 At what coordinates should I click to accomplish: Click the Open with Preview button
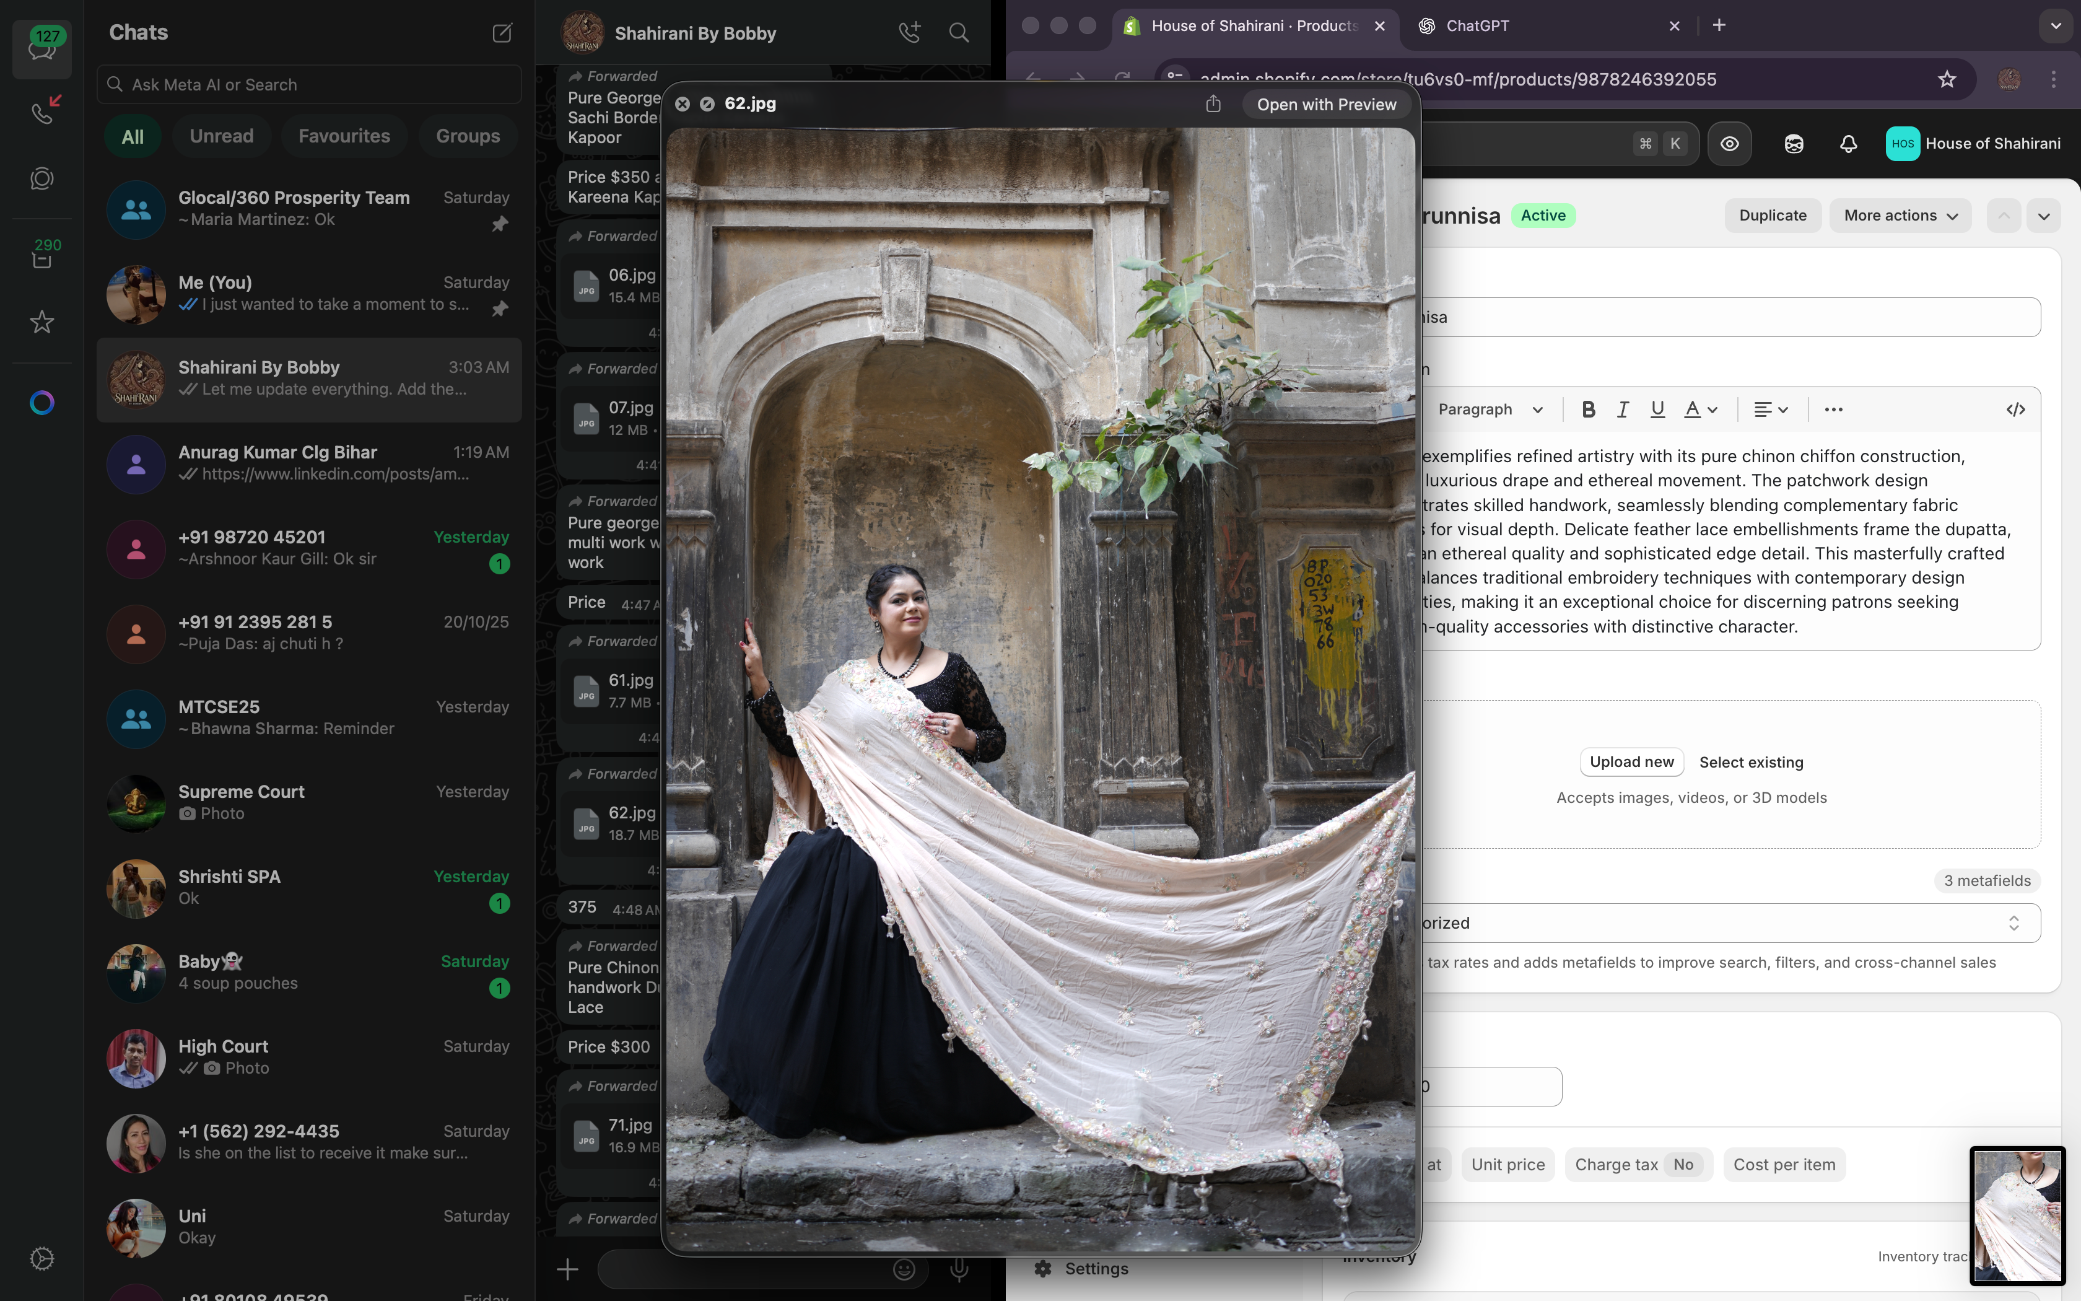(1326, 104)
